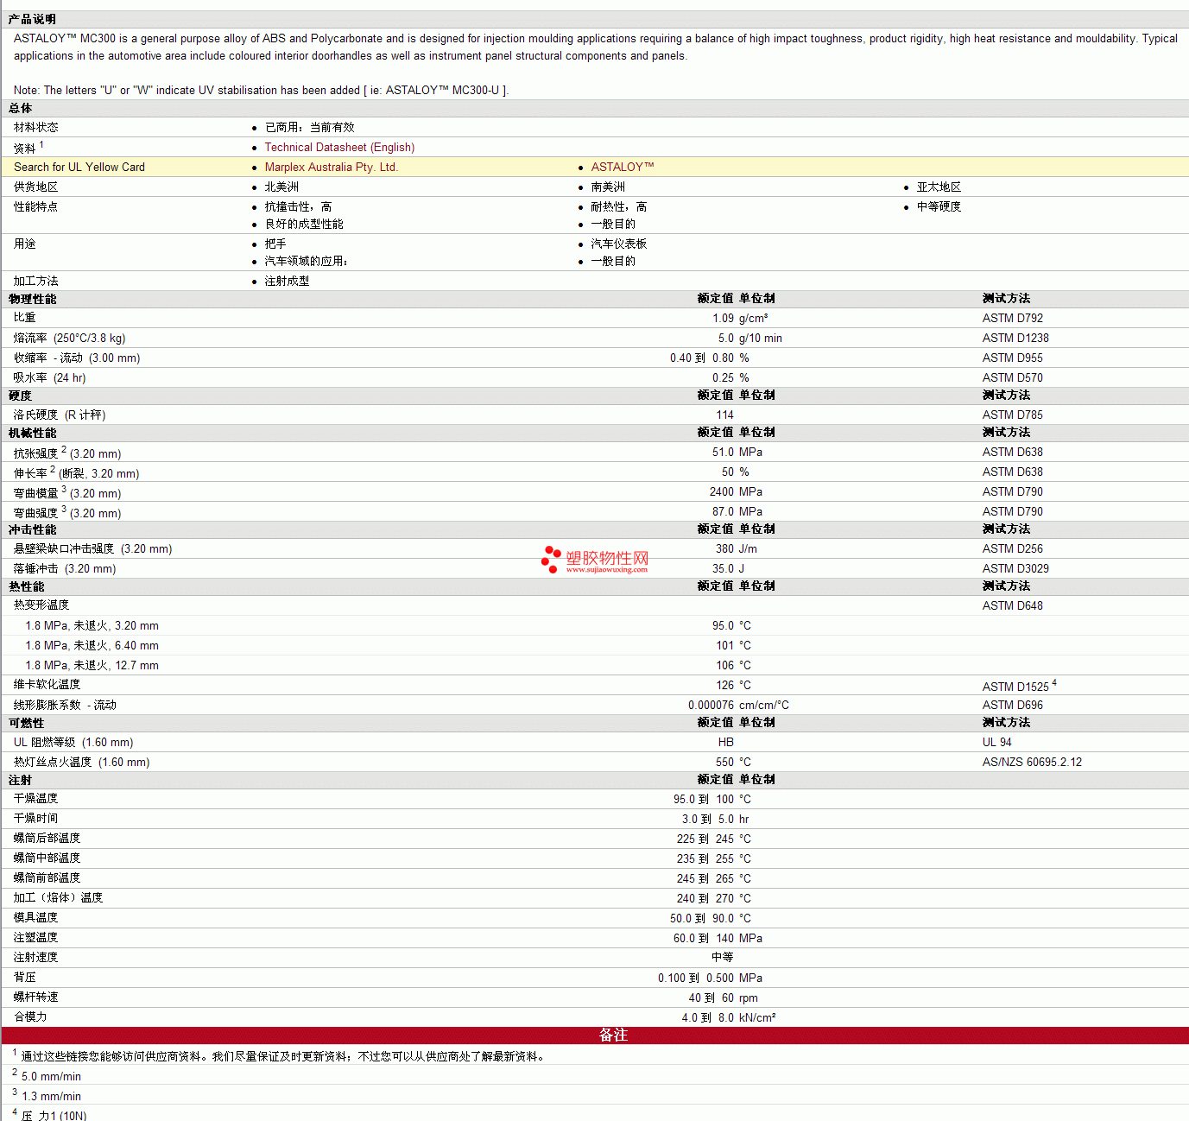1189x1121 pixels.
Task: Click the red 备注 notes header
Action: coord(595,1035)
